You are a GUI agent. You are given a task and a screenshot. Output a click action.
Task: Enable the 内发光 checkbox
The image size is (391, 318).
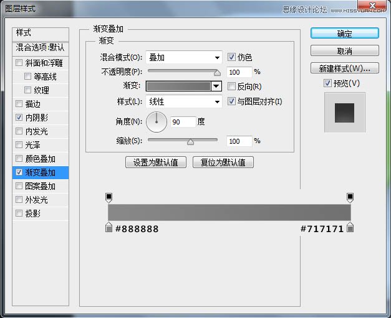coord(19,131)
